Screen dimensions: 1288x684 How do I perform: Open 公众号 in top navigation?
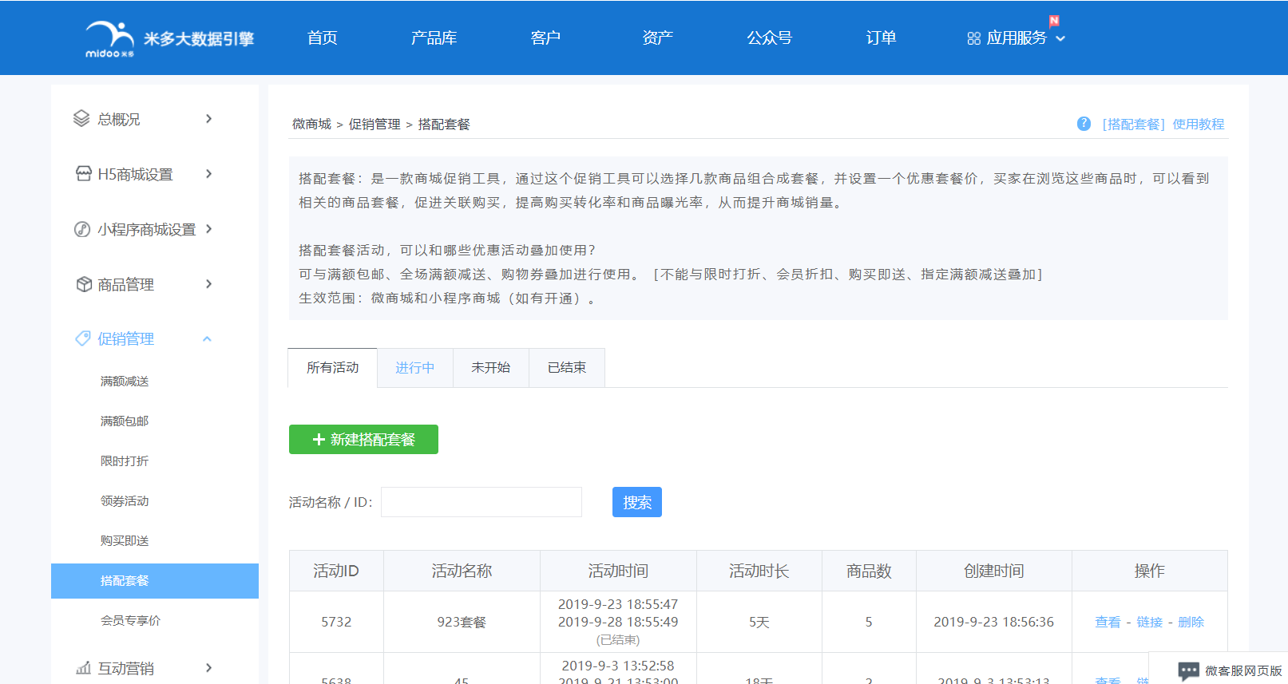pyautogui.click(x=769, y=38)
